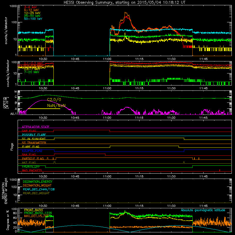Select the 3-6 keV legend label
The height and width of the screenshot is (235, 235).
31,7
